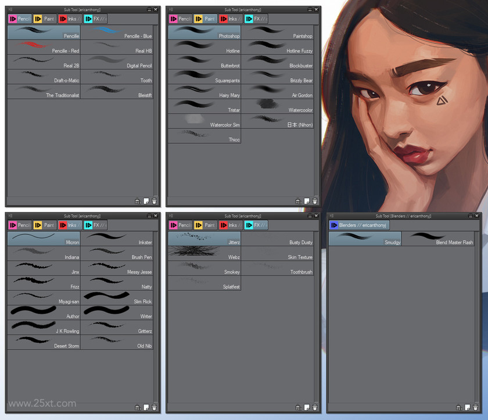Select the Blockbuster brush
The width and height of the screenshot is (488, 420).
coord(277,62)
